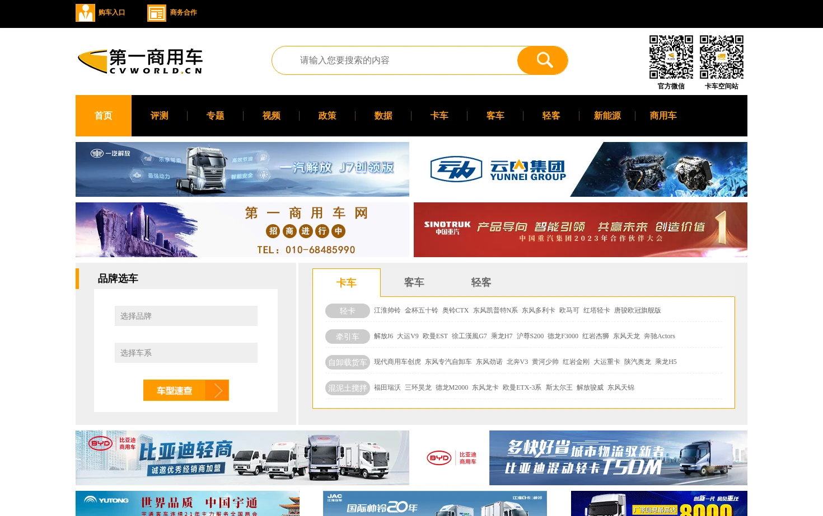Open the 奥铃CTX link

(x=456, y=310)
